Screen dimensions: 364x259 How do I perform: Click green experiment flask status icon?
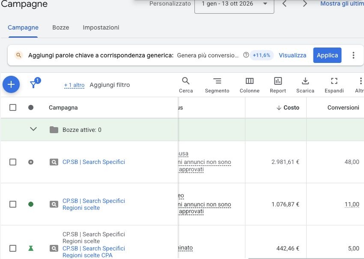pos(31,248)
